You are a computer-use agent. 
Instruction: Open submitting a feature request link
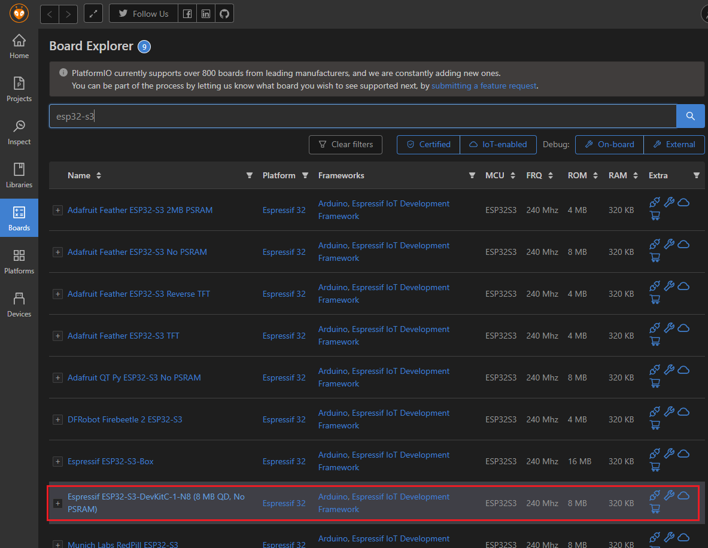coord(484,86)
